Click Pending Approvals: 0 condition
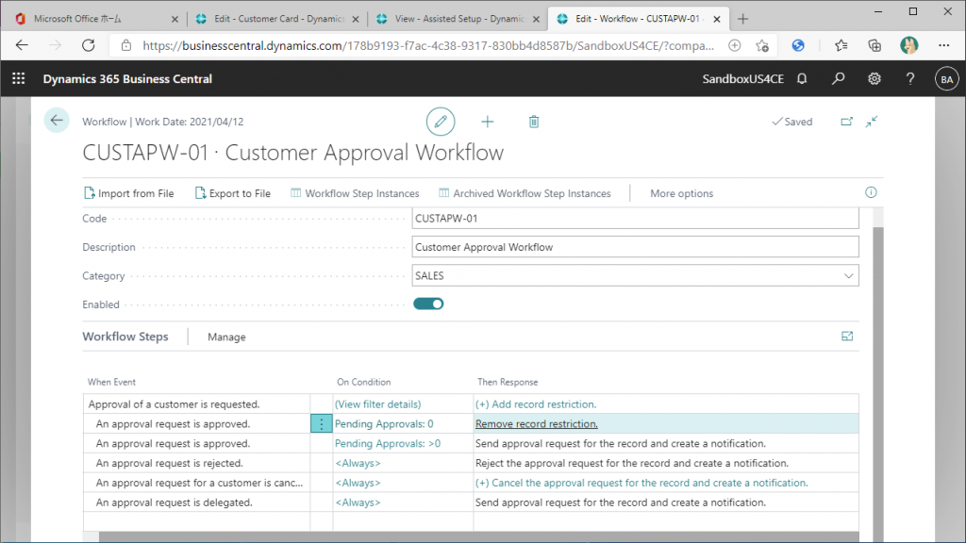 click(384, 424)
